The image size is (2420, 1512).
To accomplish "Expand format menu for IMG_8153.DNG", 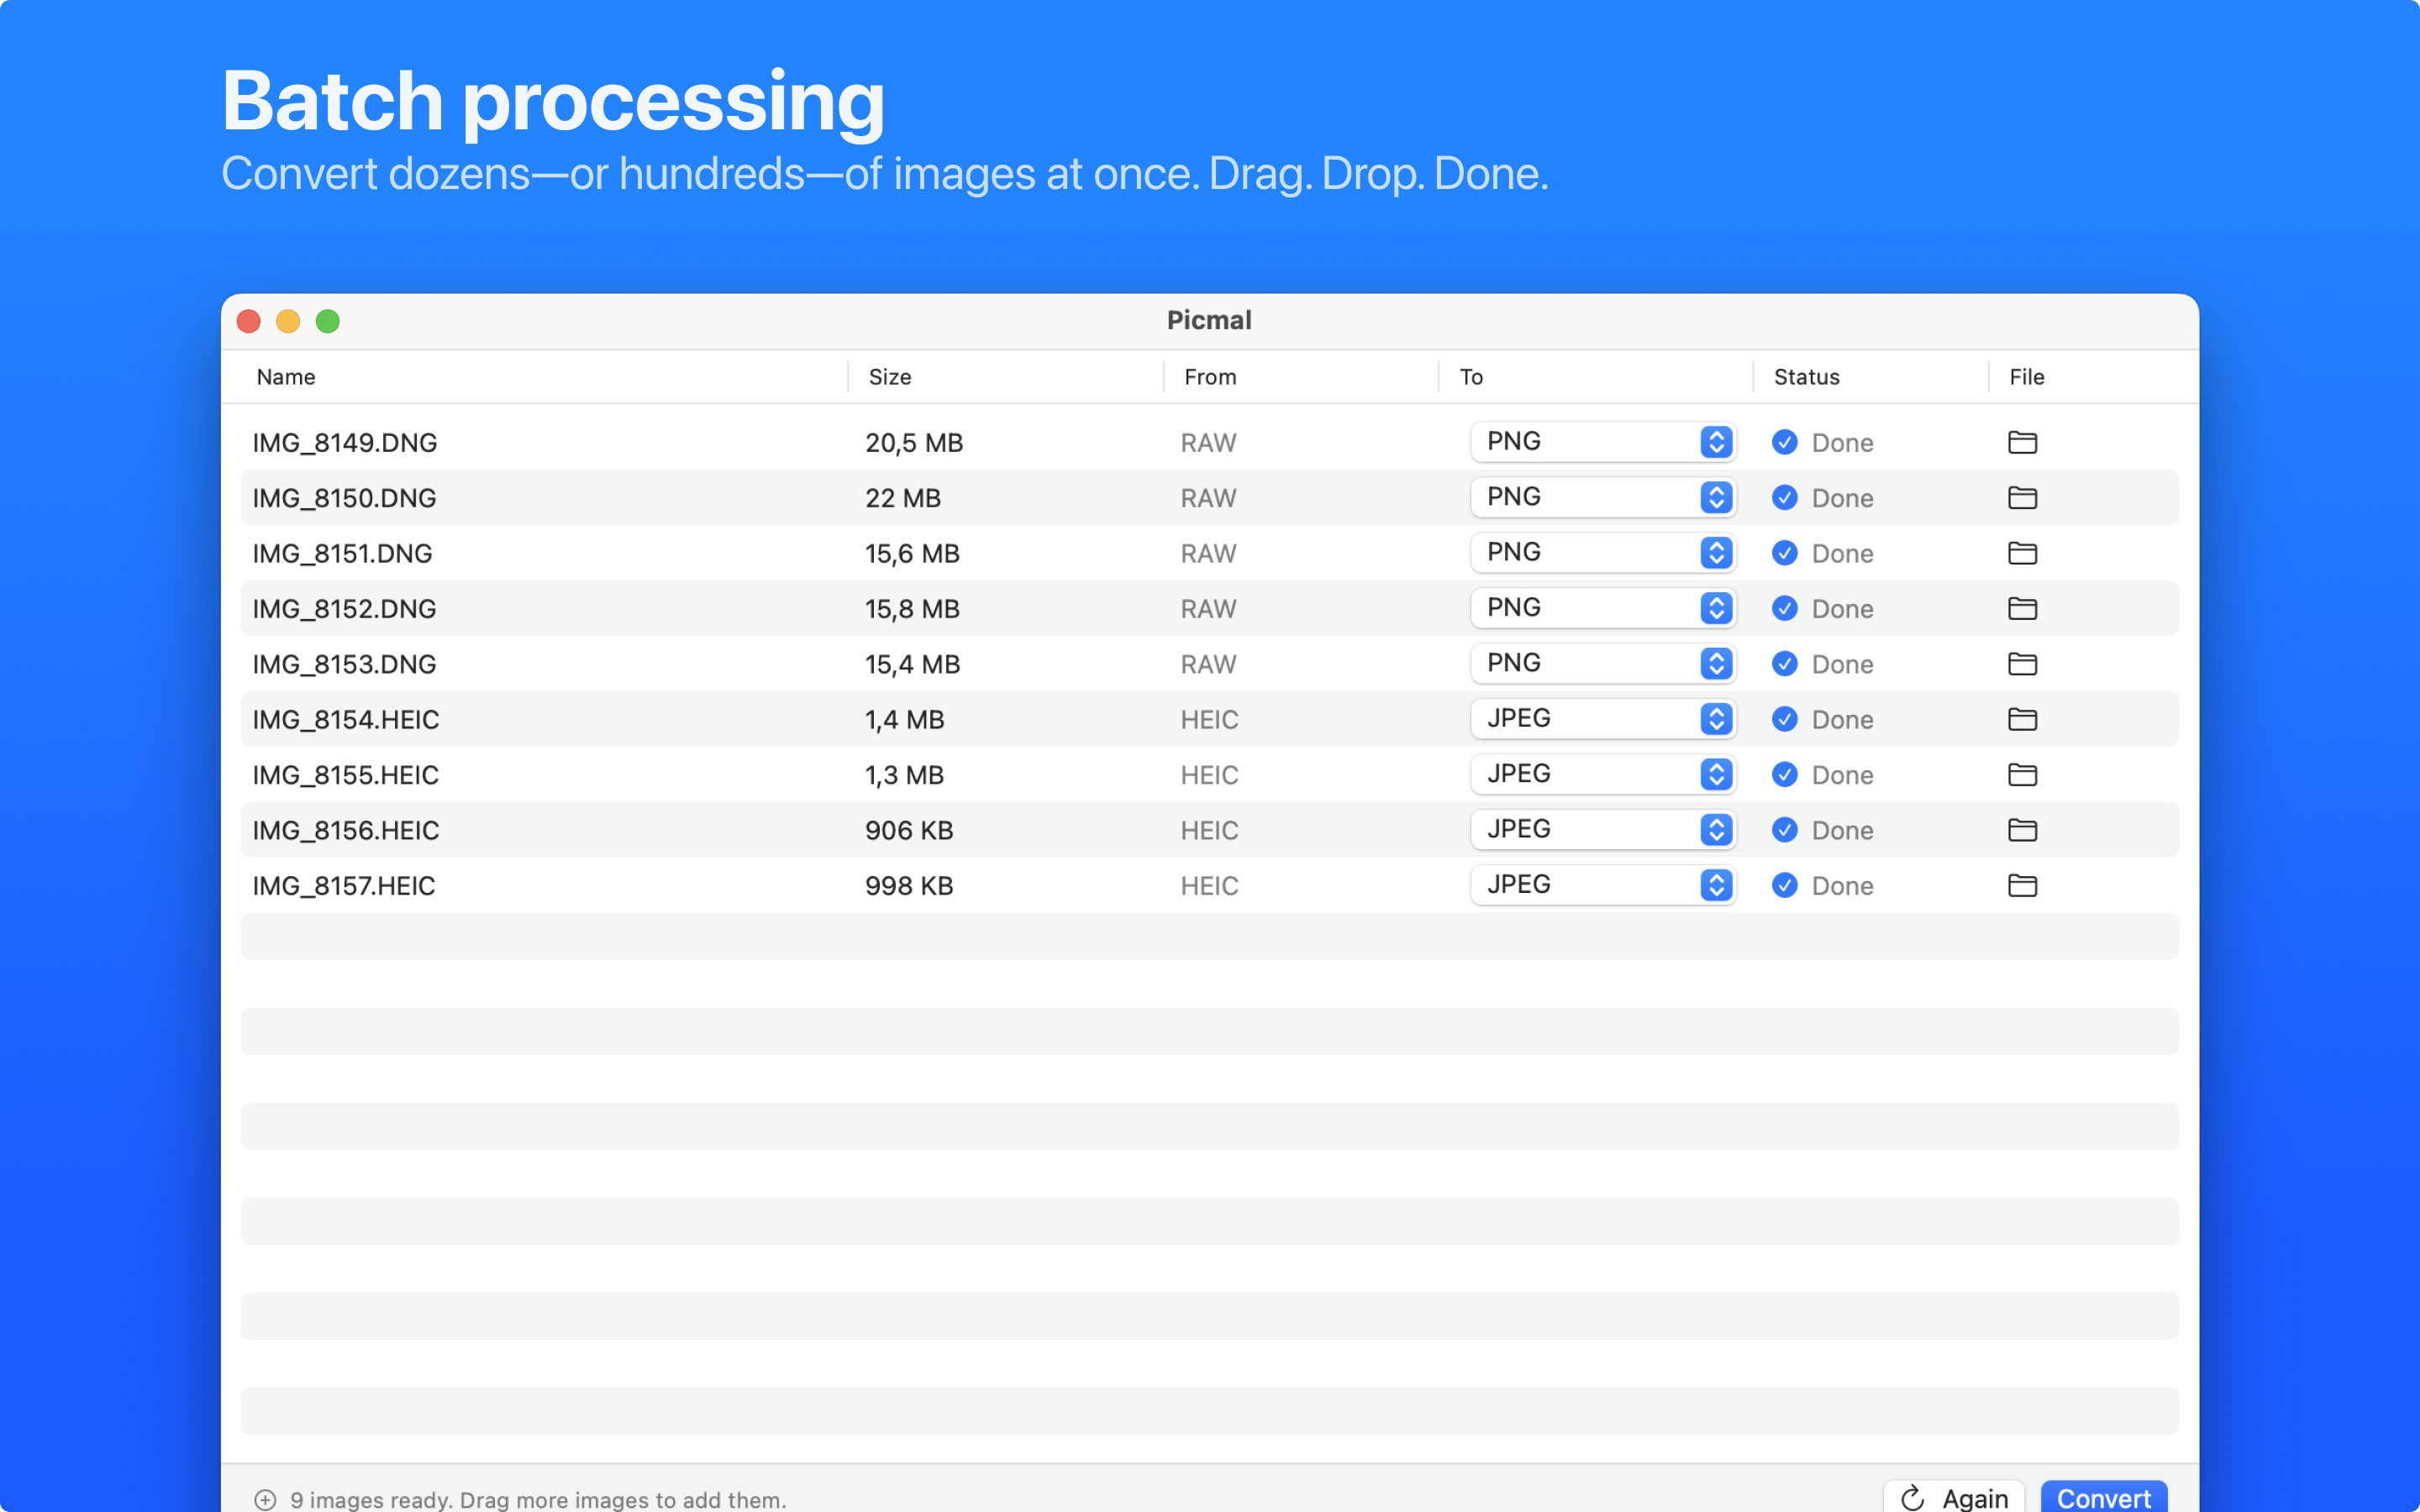I will pyautogui.click(x=1603, y=663).
